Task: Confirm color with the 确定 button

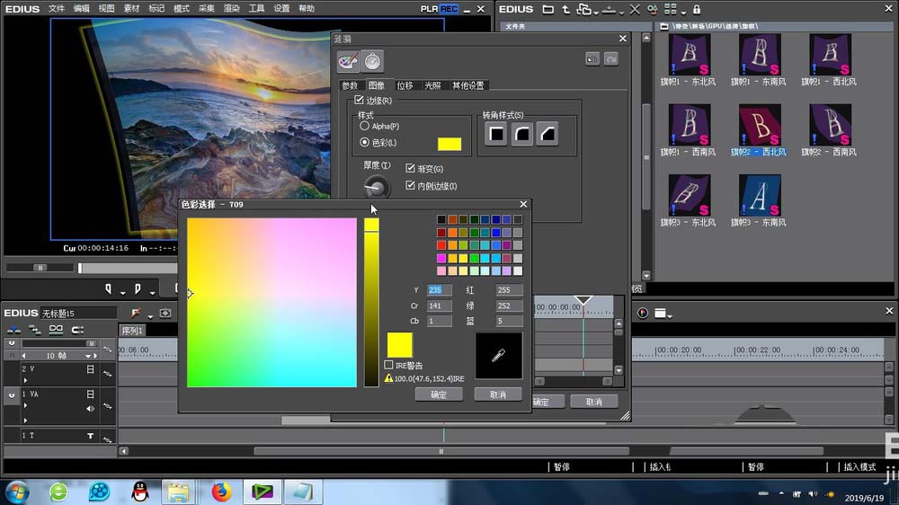Action: [x=439, y=394]
